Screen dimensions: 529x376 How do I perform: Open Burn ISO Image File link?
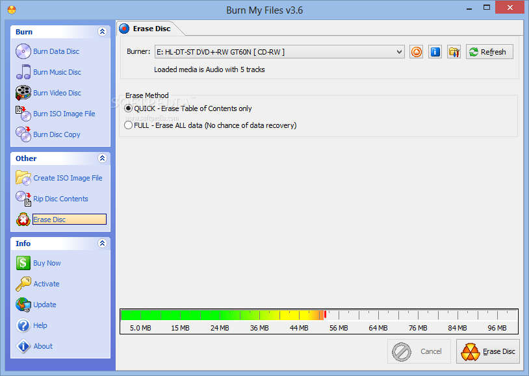[64, 114]
